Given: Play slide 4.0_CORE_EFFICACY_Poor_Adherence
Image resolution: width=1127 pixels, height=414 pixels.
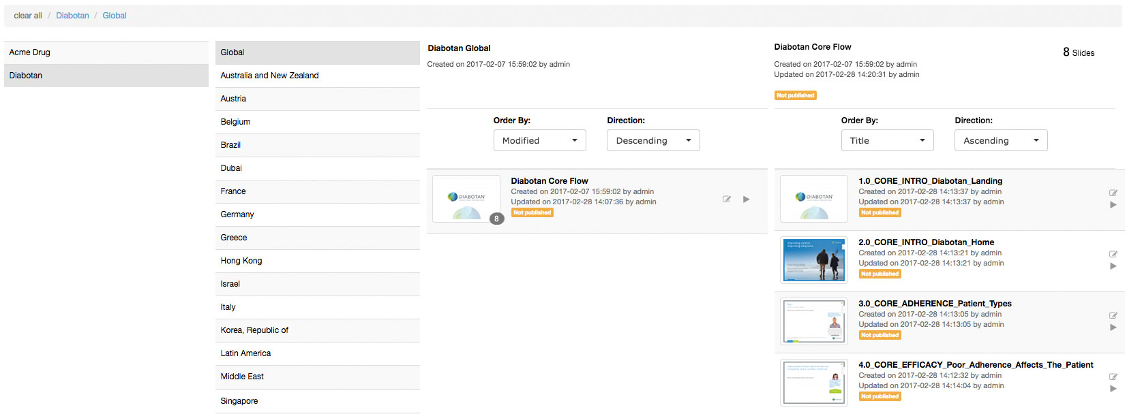Looking at the screenshot, I should click(x=1113, y=389).
